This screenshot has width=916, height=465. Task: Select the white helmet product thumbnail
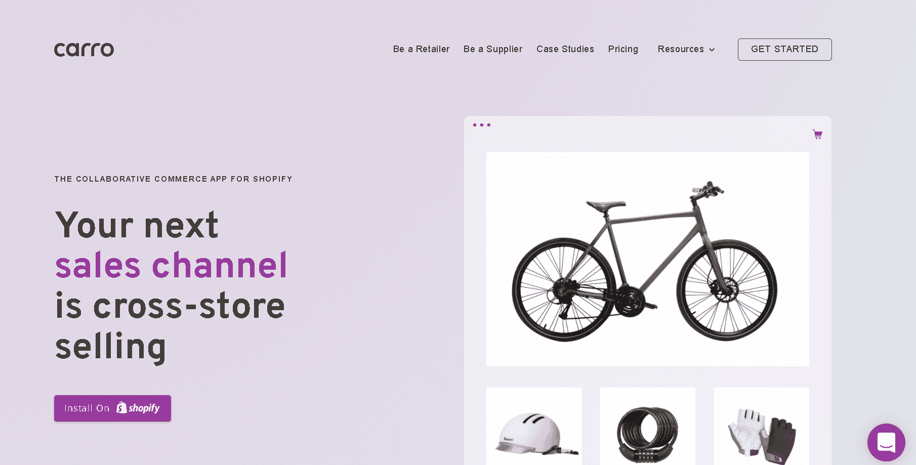(534, 426)
